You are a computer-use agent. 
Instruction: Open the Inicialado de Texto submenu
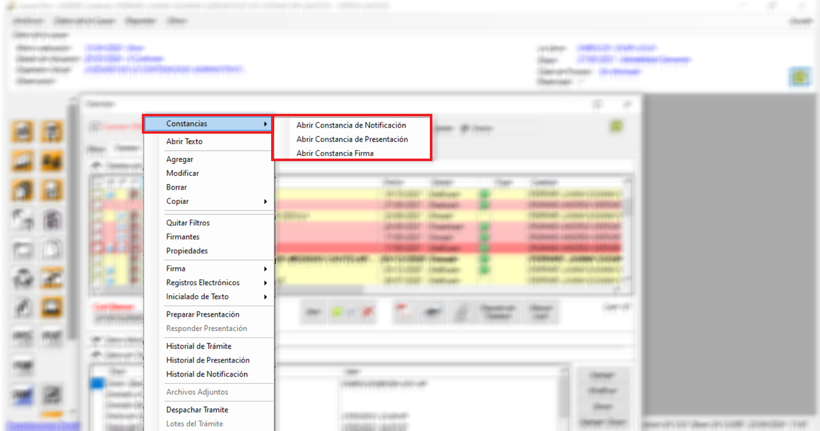(x=197, y=296)
